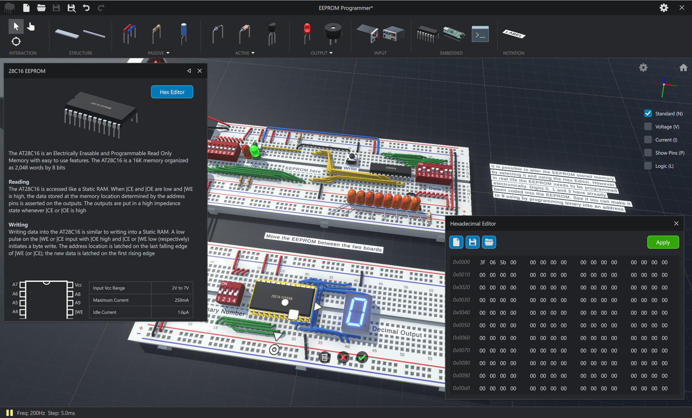The width and height of the screenshot is (692, 418).
Task: Add a LABEL notation element
Action: tap(513, 35)
